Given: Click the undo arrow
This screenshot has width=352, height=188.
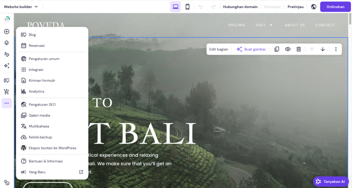Looking at the screenshot, I should [x=201, y=7].
